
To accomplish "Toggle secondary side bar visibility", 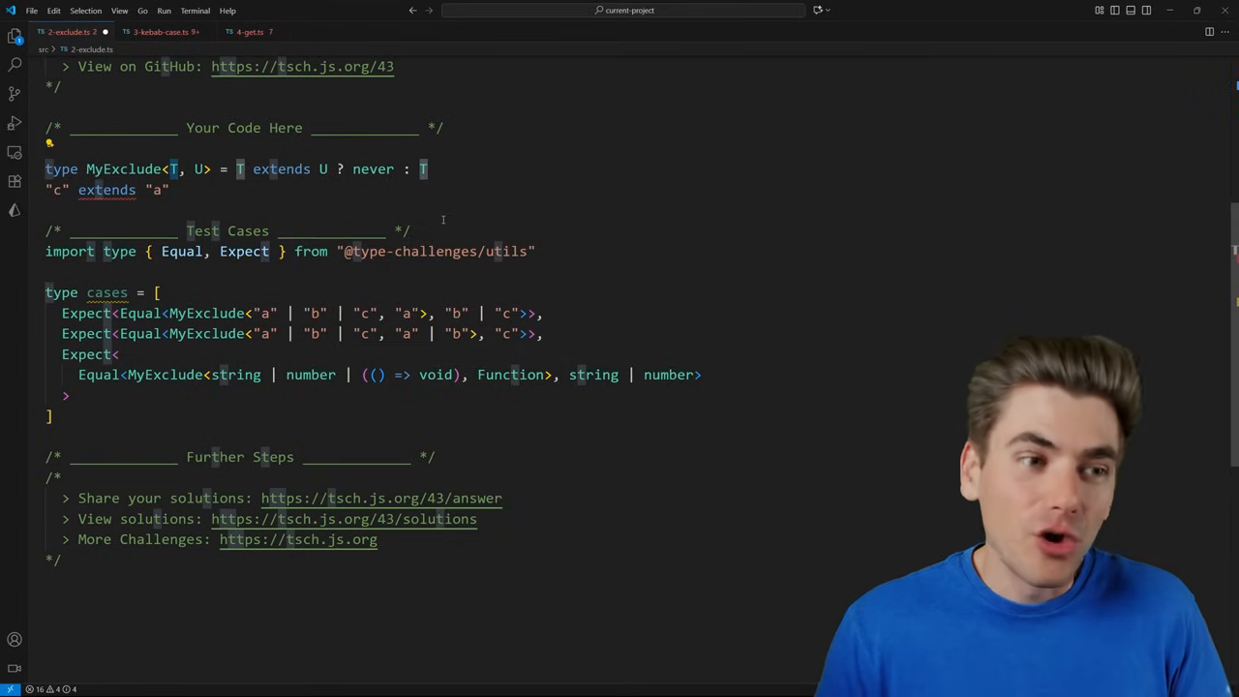I will (x=1146, y=11).
